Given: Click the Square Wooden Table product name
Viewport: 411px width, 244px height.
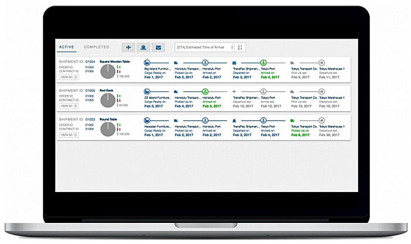Looking at the screenshot, I should coord(115,61).
